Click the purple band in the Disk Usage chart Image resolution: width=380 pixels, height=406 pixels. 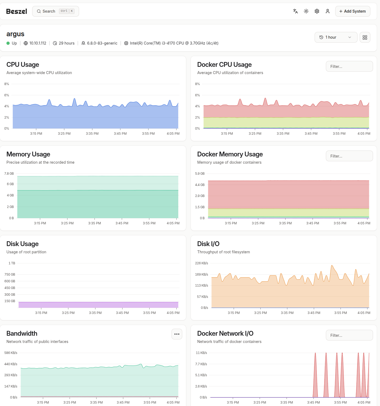tap(98, 305)
